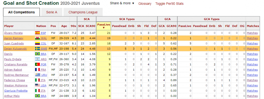Click the USA flag for Weston McKennie
The width and height of the screenshot is (264, 99).
click(x=37, y=85)
